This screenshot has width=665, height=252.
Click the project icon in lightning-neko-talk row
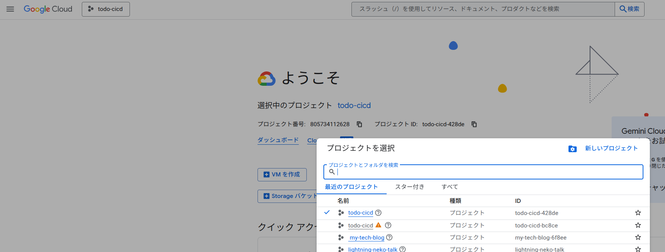341,249
